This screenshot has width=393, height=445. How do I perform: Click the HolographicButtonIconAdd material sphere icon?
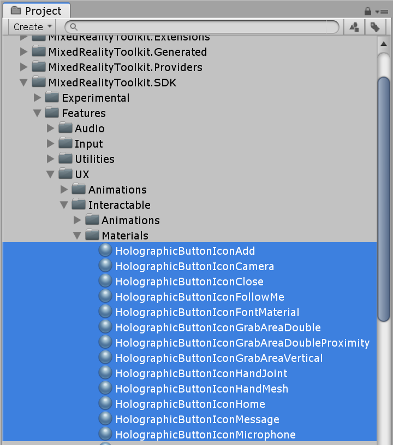pos(105,250)
